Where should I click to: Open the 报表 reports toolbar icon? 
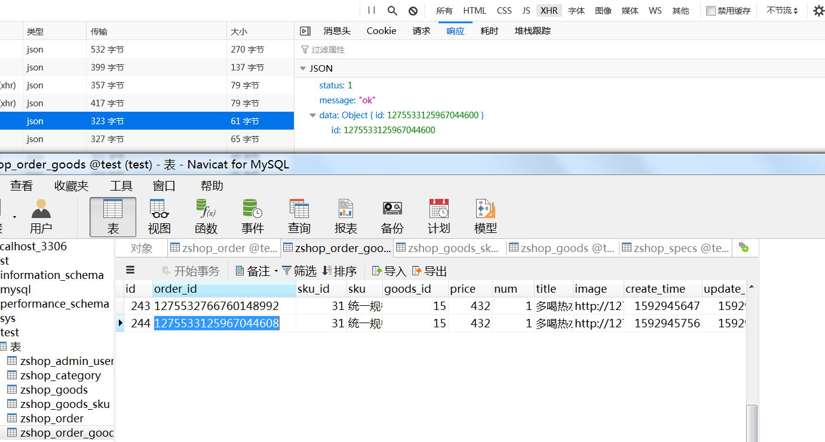pos(346,216)
